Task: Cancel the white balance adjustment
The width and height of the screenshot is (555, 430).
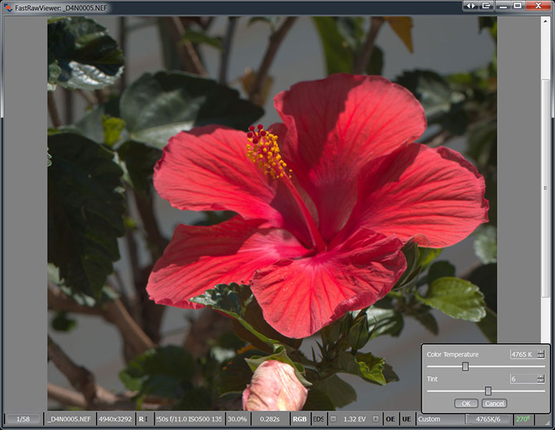Action: coord(494,403)
